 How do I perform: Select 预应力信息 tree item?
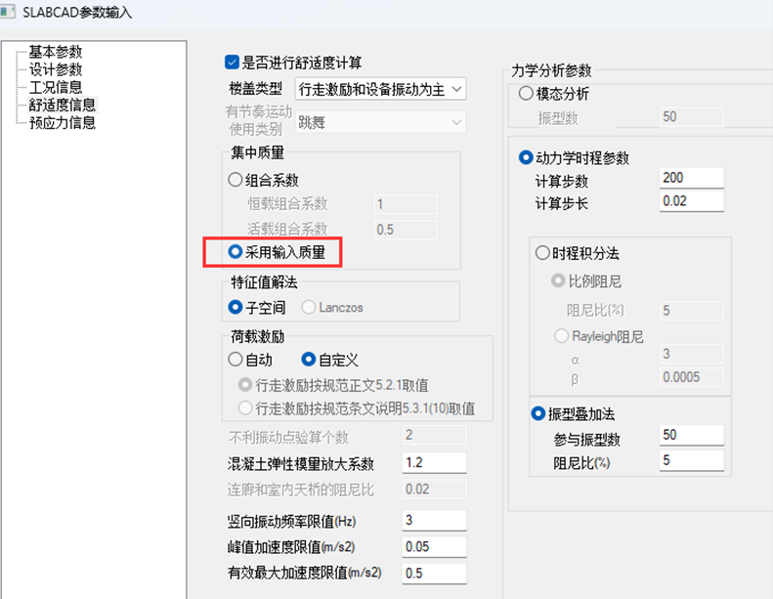[63, 123]
